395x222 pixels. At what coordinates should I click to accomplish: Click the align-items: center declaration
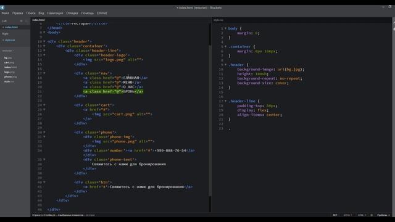click(259, 115)
